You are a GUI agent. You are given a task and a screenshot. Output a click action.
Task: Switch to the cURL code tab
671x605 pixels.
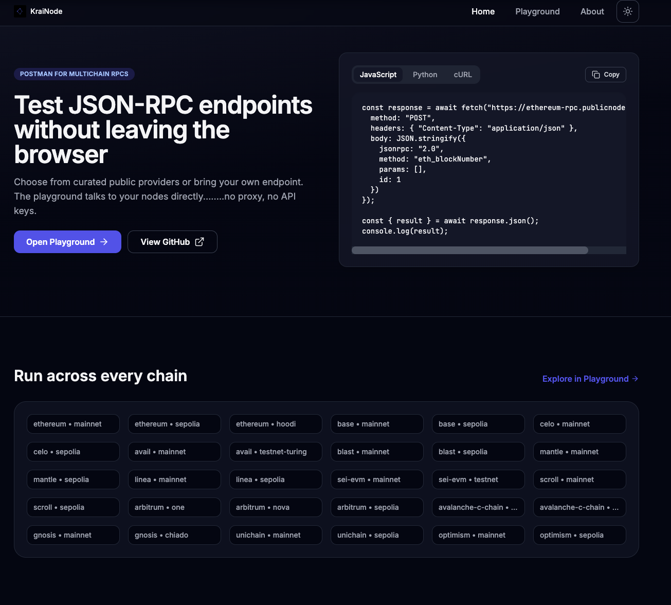pos(462,74)
